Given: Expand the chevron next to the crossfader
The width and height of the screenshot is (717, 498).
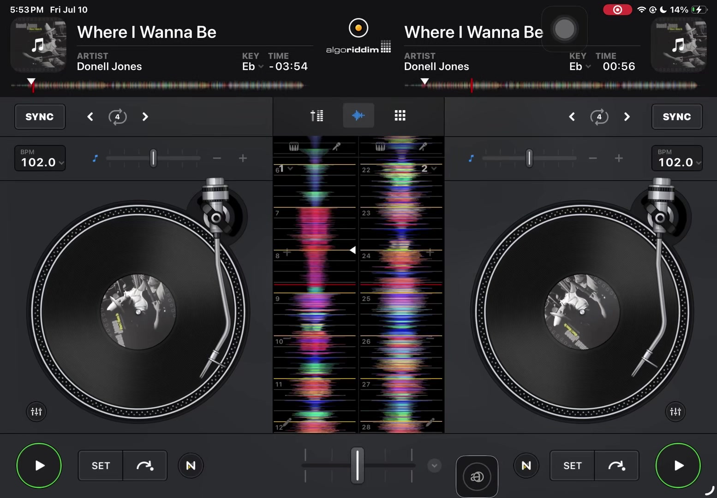Looking at the screenshot, I should [x=434, y=466].
